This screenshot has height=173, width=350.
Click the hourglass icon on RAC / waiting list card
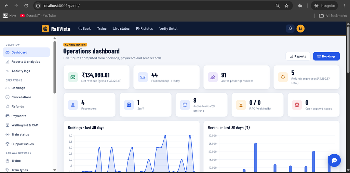[x=241, y=105]
